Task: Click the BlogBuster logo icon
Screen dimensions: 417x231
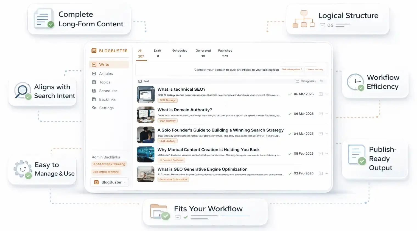Action: 94,51
